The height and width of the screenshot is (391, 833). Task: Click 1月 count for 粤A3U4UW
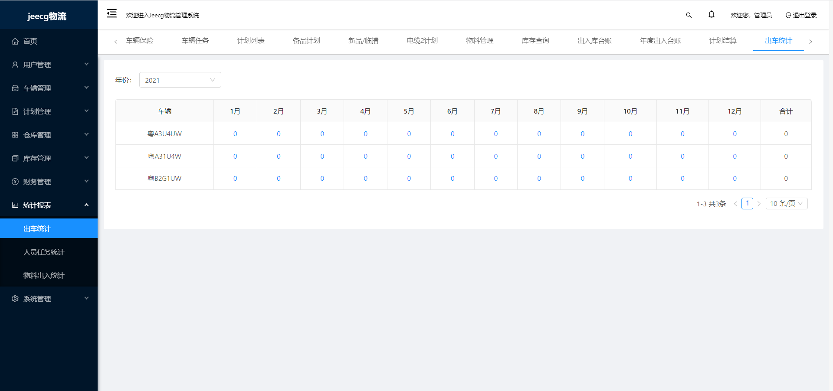coord(235,134)
